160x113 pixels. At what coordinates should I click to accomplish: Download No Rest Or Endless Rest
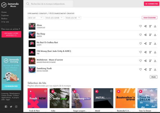[x=155, y=44]
